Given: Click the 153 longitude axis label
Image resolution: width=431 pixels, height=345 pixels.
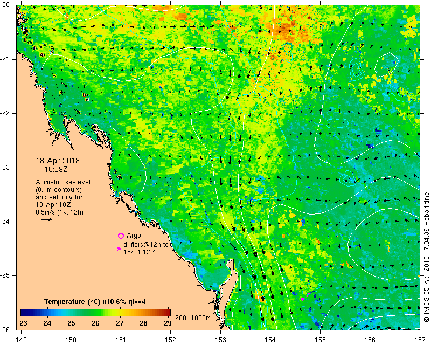Looking at the screenshot, I should [220, 340].
